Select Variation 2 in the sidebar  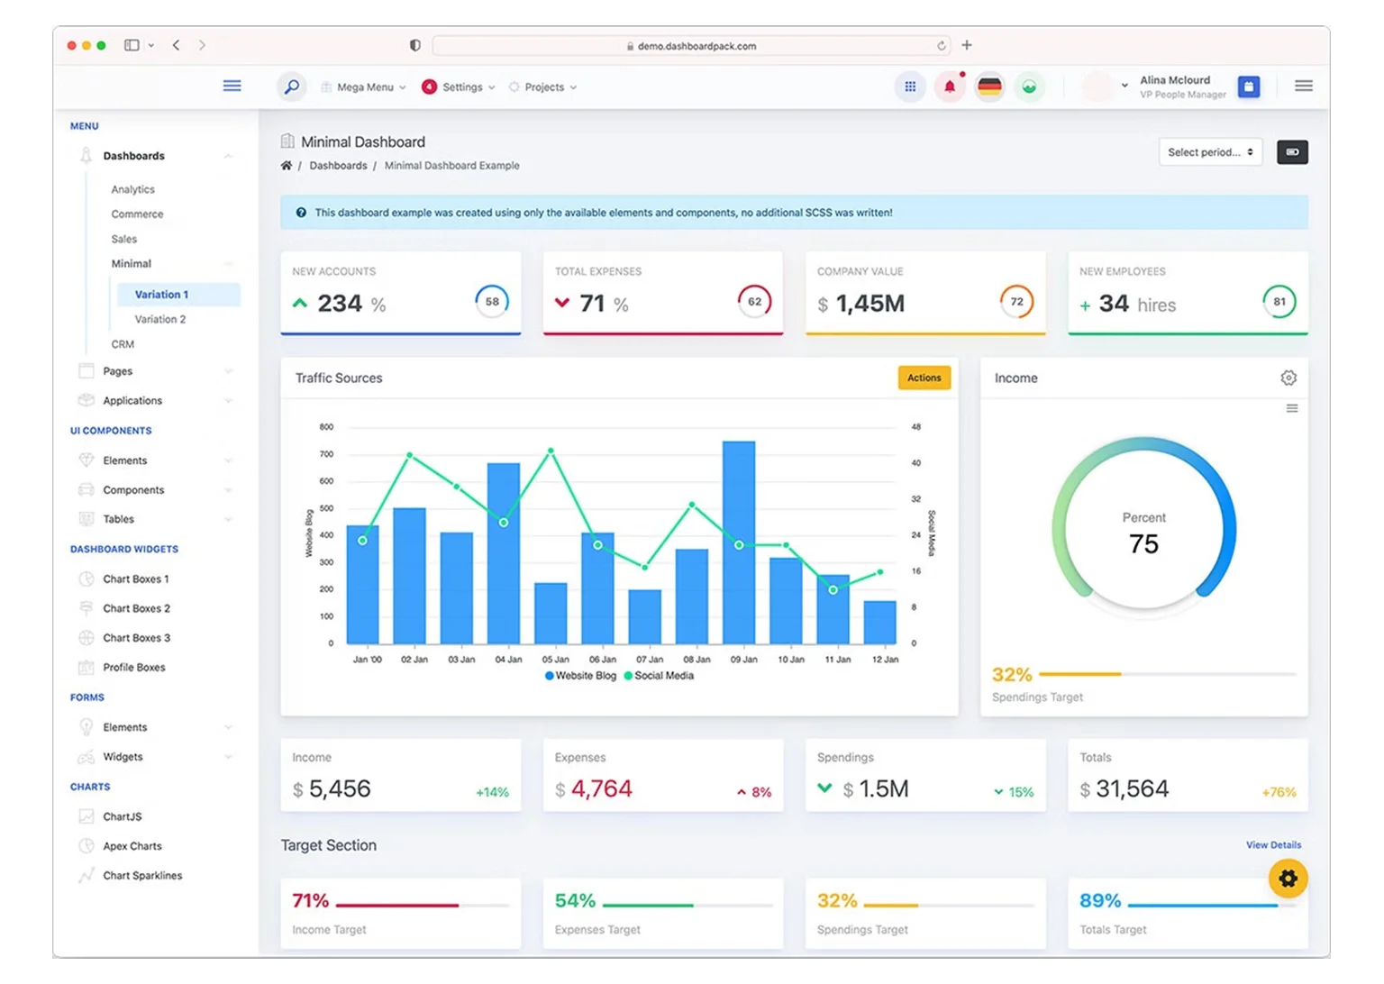click(x=160, y=320)
